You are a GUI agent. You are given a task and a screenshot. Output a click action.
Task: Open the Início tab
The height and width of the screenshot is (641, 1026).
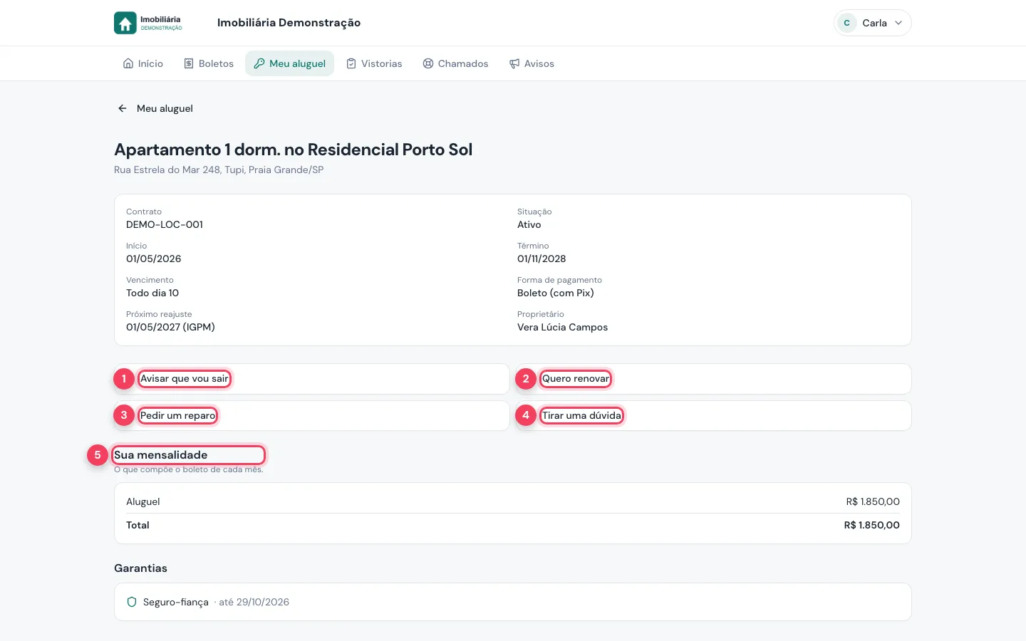142,63
